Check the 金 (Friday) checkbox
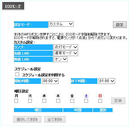This screenshot has width=129, height=126. click(x=72, y=101)
